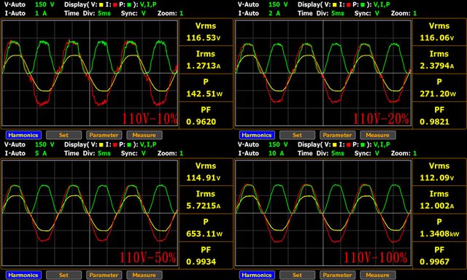Select Parameter in the 110V-10% panel
The width and height of the screenshot is (467, 280).
[104, 135]
